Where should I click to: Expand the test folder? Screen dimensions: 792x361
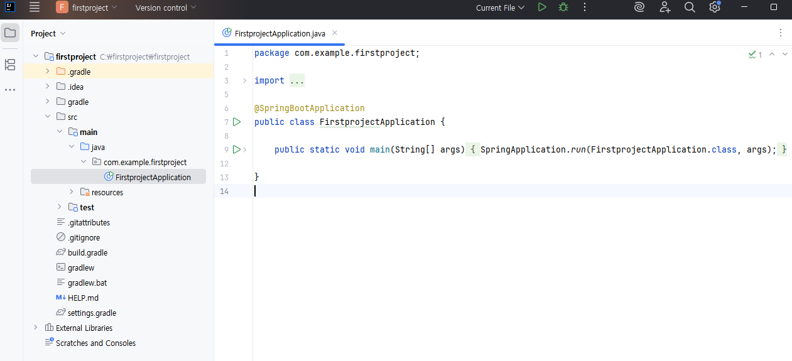(60, 207)
